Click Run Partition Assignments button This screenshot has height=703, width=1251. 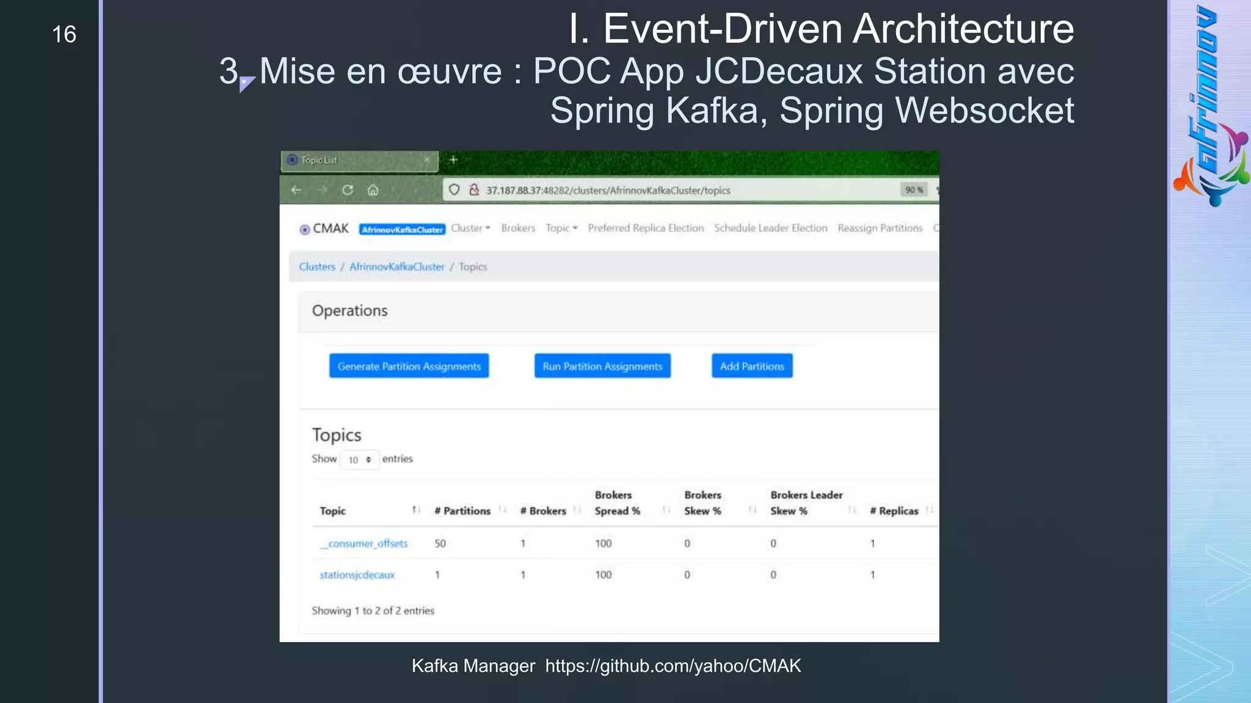coord(602,366)
